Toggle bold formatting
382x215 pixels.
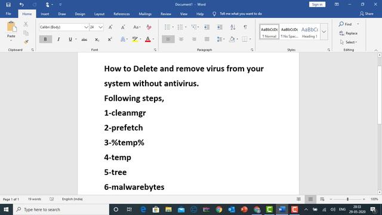pos(45,39)
